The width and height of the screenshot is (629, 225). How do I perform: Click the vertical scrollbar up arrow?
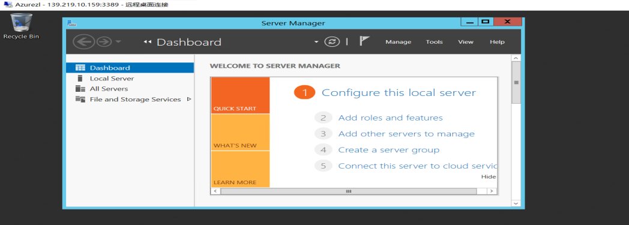[x=516, y=58]
